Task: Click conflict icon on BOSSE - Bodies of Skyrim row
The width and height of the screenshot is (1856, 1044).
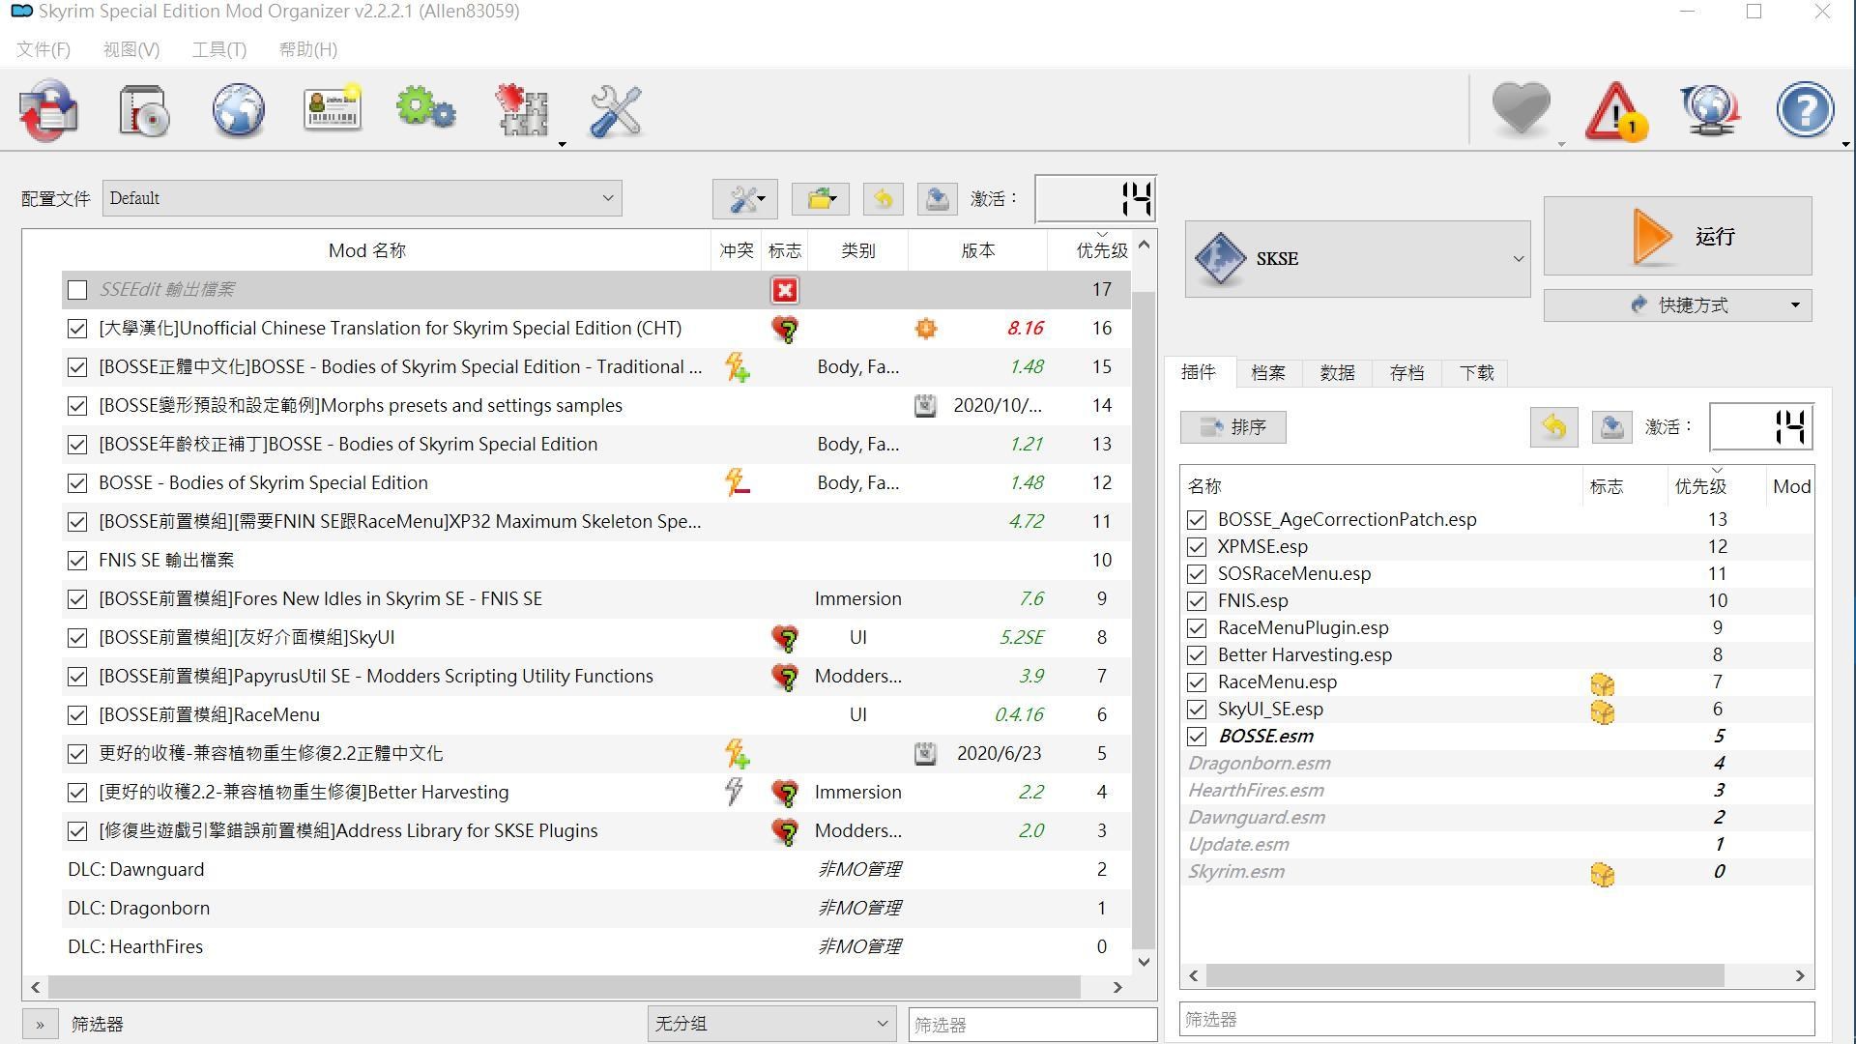Action: tap(738, 482)
